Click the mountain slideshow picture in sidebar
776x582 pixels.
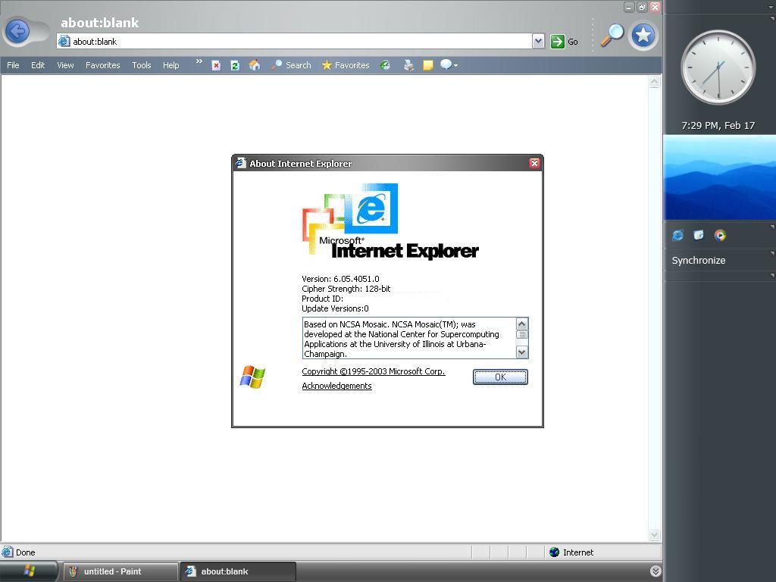pos(720,177)
